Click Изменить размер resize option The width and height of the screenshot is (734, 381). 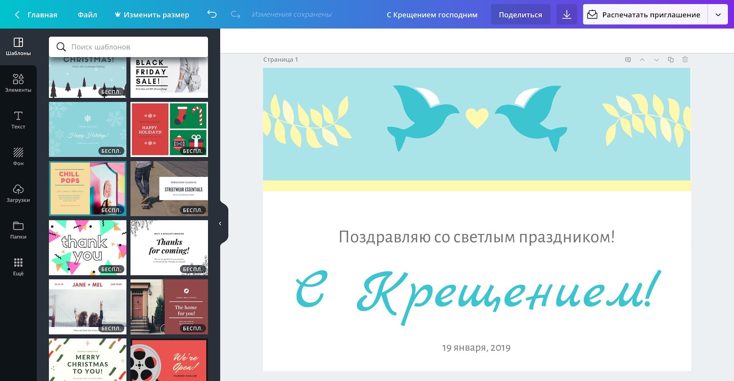click(x=152, y=14)
